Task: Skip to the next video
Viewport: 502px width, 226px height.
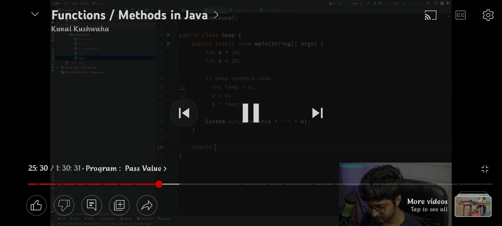Action: (x=318, y=113)
